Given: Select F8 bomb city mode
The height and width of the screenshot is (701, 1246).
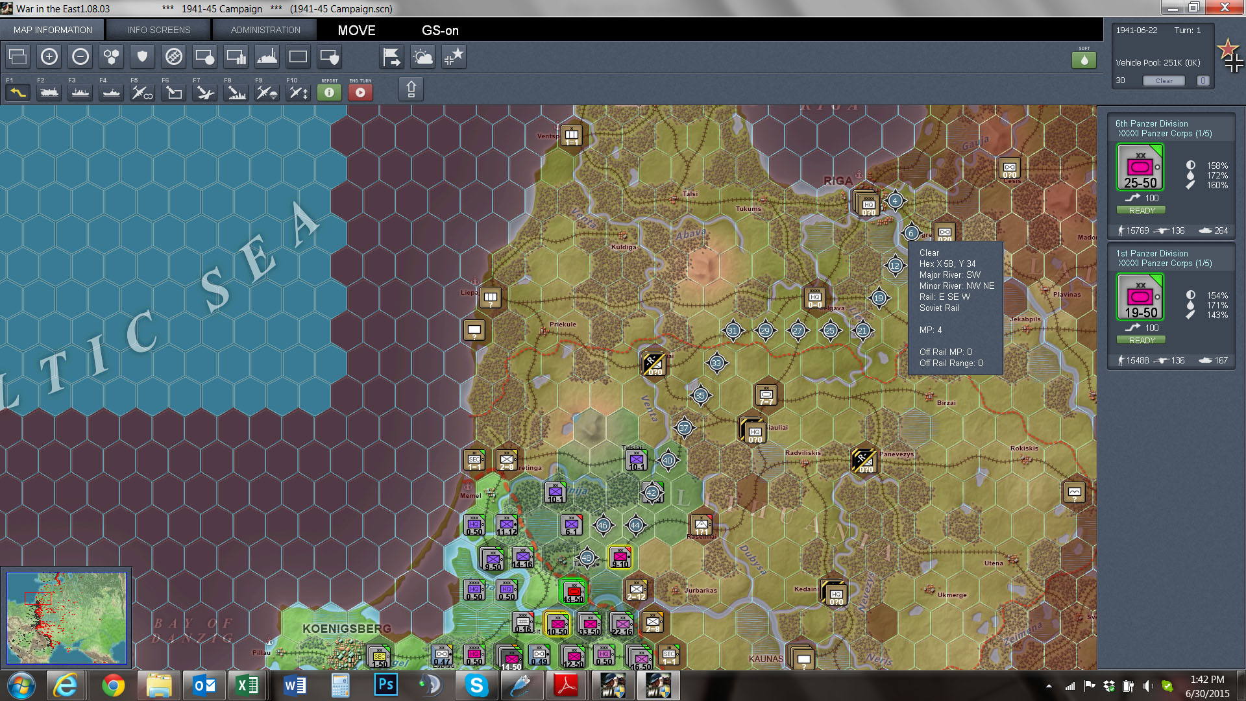Looking at the screenshot, I should (236, 93).
